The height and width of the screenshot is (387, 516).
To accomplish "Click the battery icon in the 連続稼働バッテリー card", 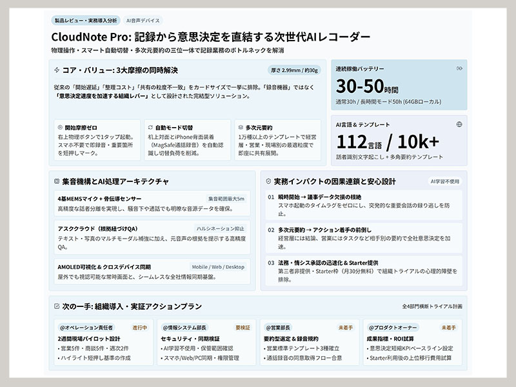I will (459, 68).
